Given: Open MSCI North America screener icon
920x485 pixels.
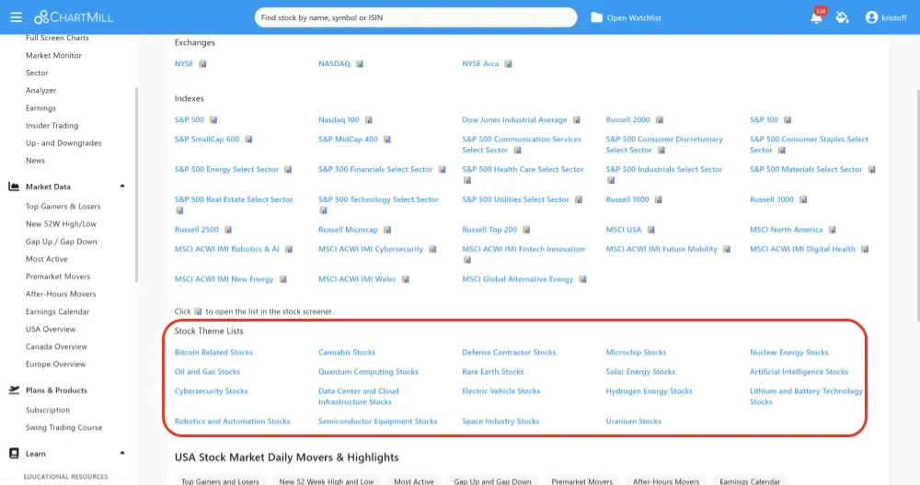Looking at the screenshot, I should (x=832, y=231).
